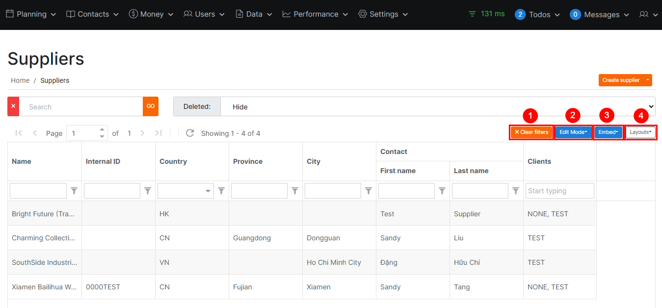Click the Guangdong province cell
The image size is (662, 308).
265,238
